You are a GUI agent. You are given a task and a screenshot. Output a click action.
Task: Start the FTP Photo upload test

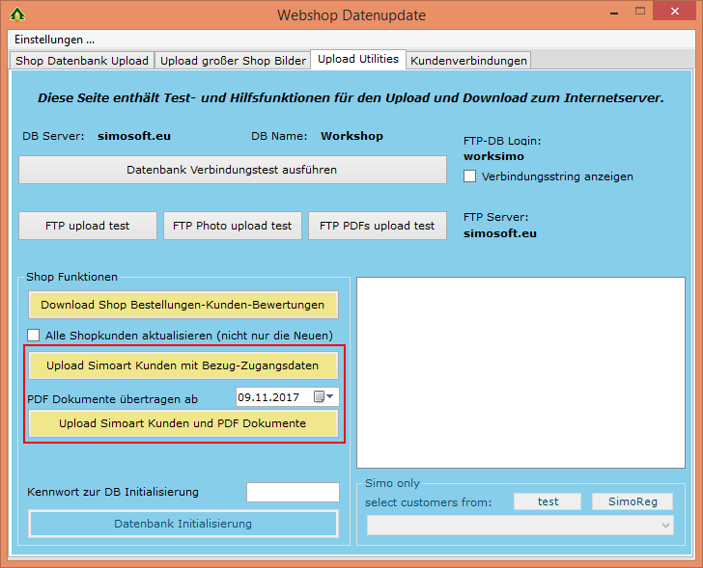pyautogui.click(x=232, y=226)
